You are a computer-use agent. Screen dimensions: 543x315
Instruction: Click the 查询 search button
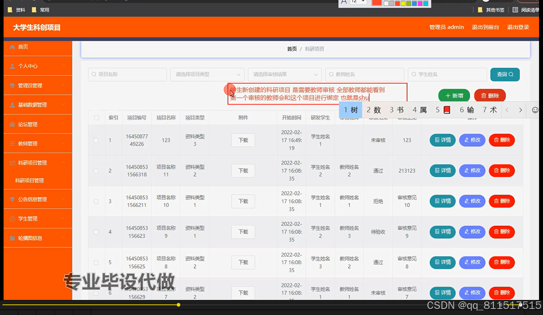pos(505,74)
